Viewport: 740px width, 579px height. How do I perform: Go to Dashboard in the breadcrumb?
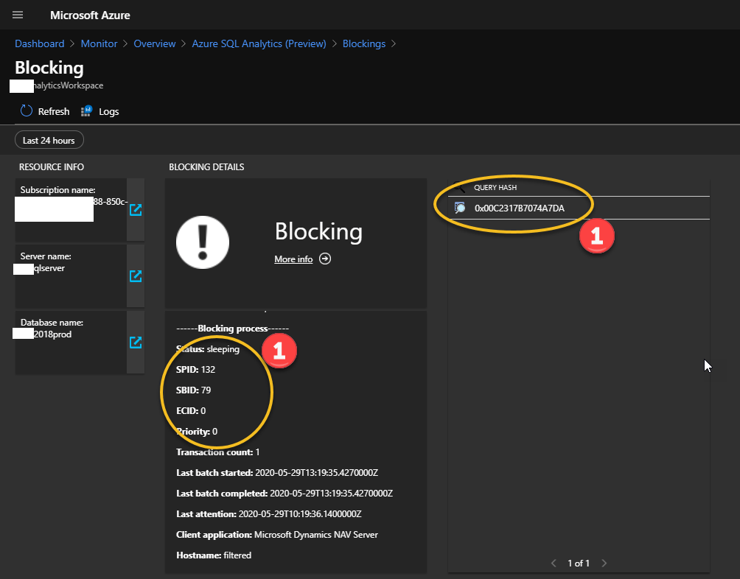[40, 43]
